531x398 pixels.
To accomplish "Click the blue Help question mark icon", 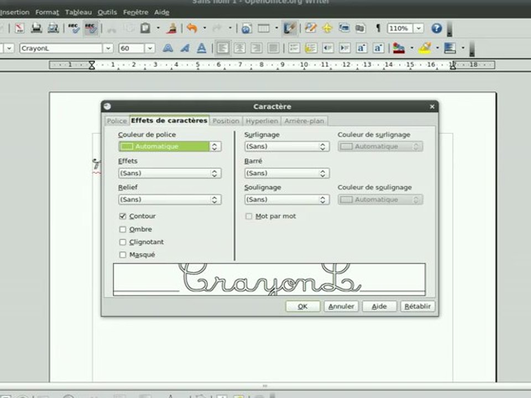I will click(x=436, y=28).
